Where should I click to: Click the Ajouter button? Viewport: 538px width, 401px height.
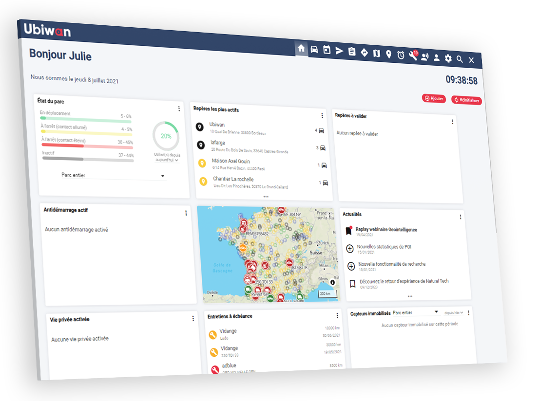[x=434, y=99]
